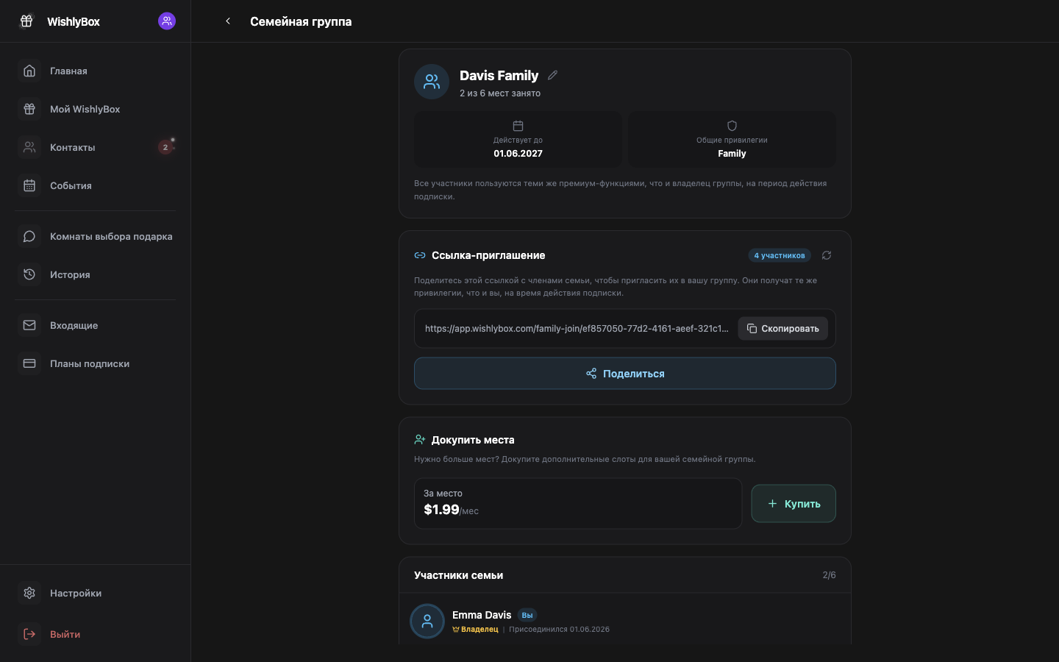Image resolution: width=1059 pixels, height=662 pixels.
Task: Click the add-user icon beside Докупить места
Action: click(420, 440)
